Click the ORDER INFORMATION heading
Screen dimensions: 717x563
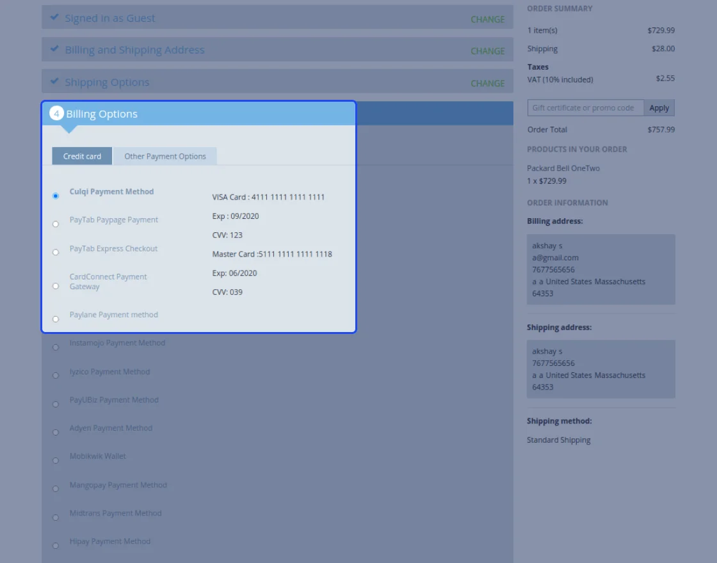567,203
